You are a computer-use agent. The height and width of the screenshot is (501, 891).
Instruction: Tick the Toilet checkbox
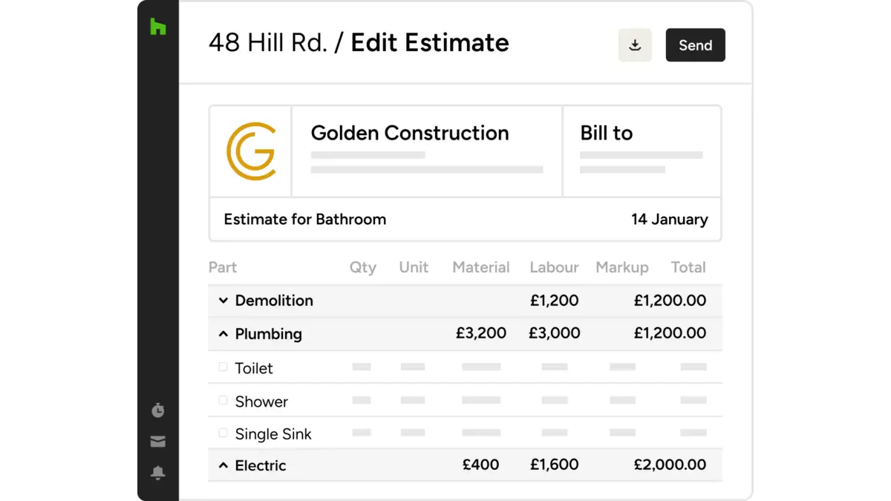click(223, 367)
